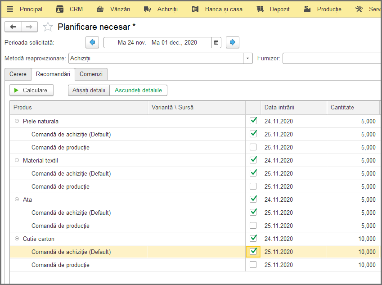Check Comandă de producție under Material textil
382x285 pixels.
pos(253,186)
